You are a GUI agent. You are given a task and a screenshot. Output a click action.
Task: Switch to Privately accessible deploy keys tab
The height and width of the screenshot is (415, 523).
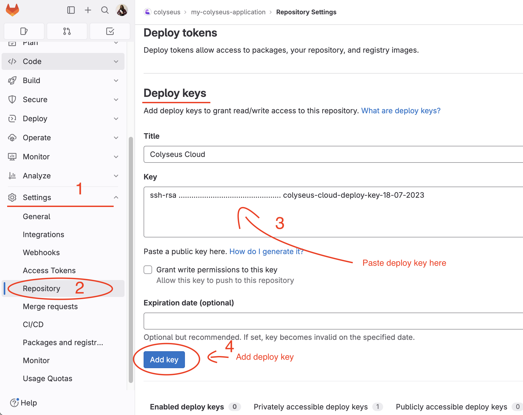coord(318,407)
